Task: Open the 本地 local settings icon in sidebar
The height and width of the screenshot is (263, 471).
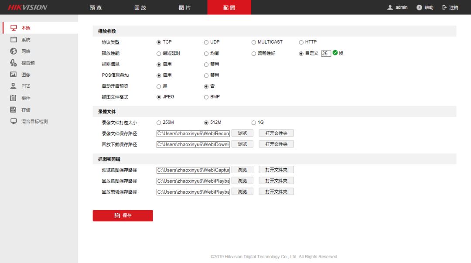Action: [14, 28]
